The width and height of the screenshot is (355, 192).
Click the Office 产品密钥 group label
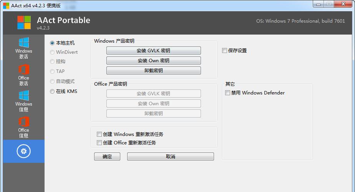[x=111, y=84]
